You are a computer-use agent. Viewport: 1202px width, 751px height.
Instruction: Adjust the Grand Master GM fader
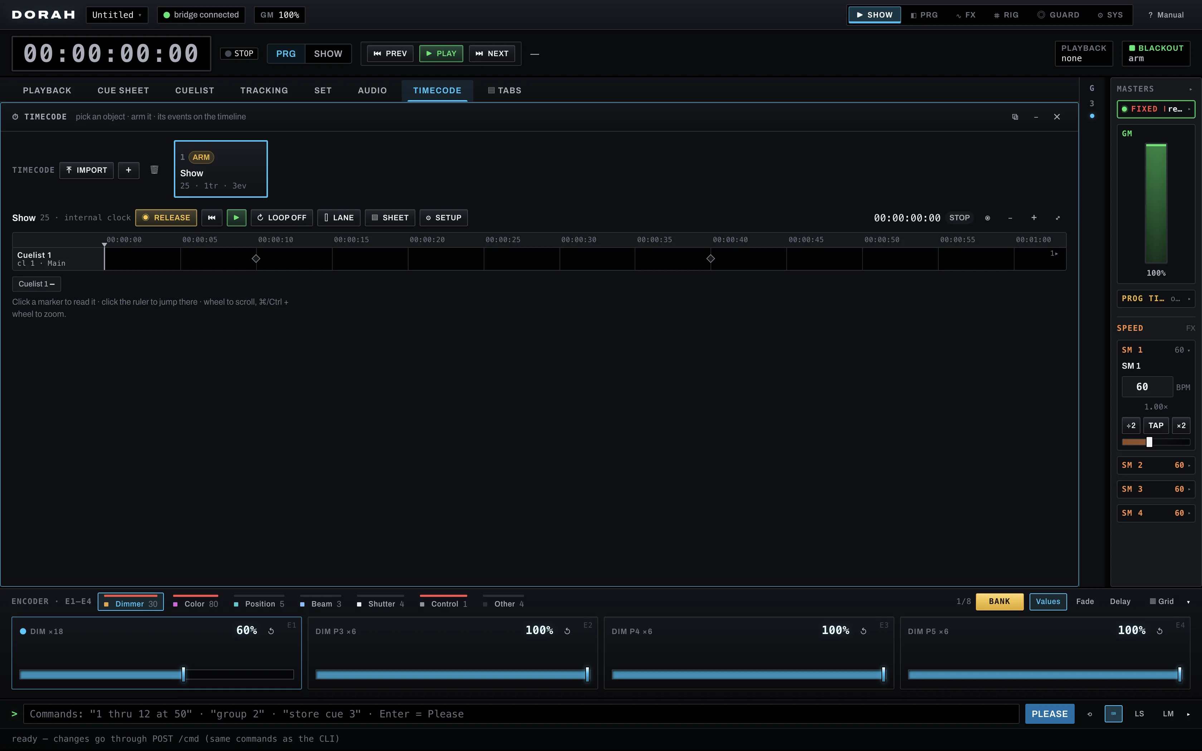coord(1156,203)
